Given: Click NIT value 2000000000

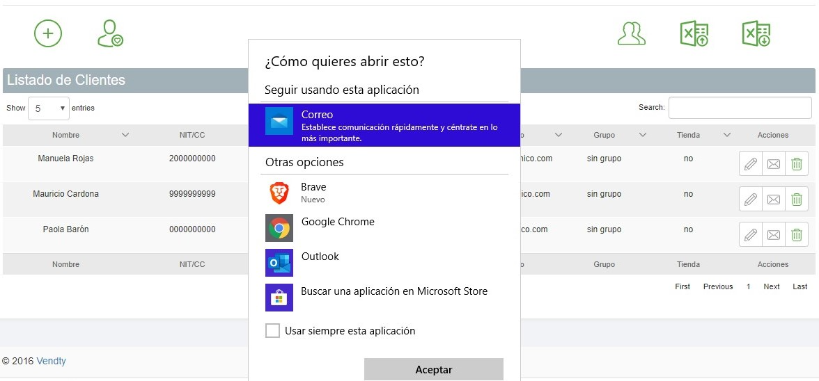Looking at the screenshot, I should (192, 159).
